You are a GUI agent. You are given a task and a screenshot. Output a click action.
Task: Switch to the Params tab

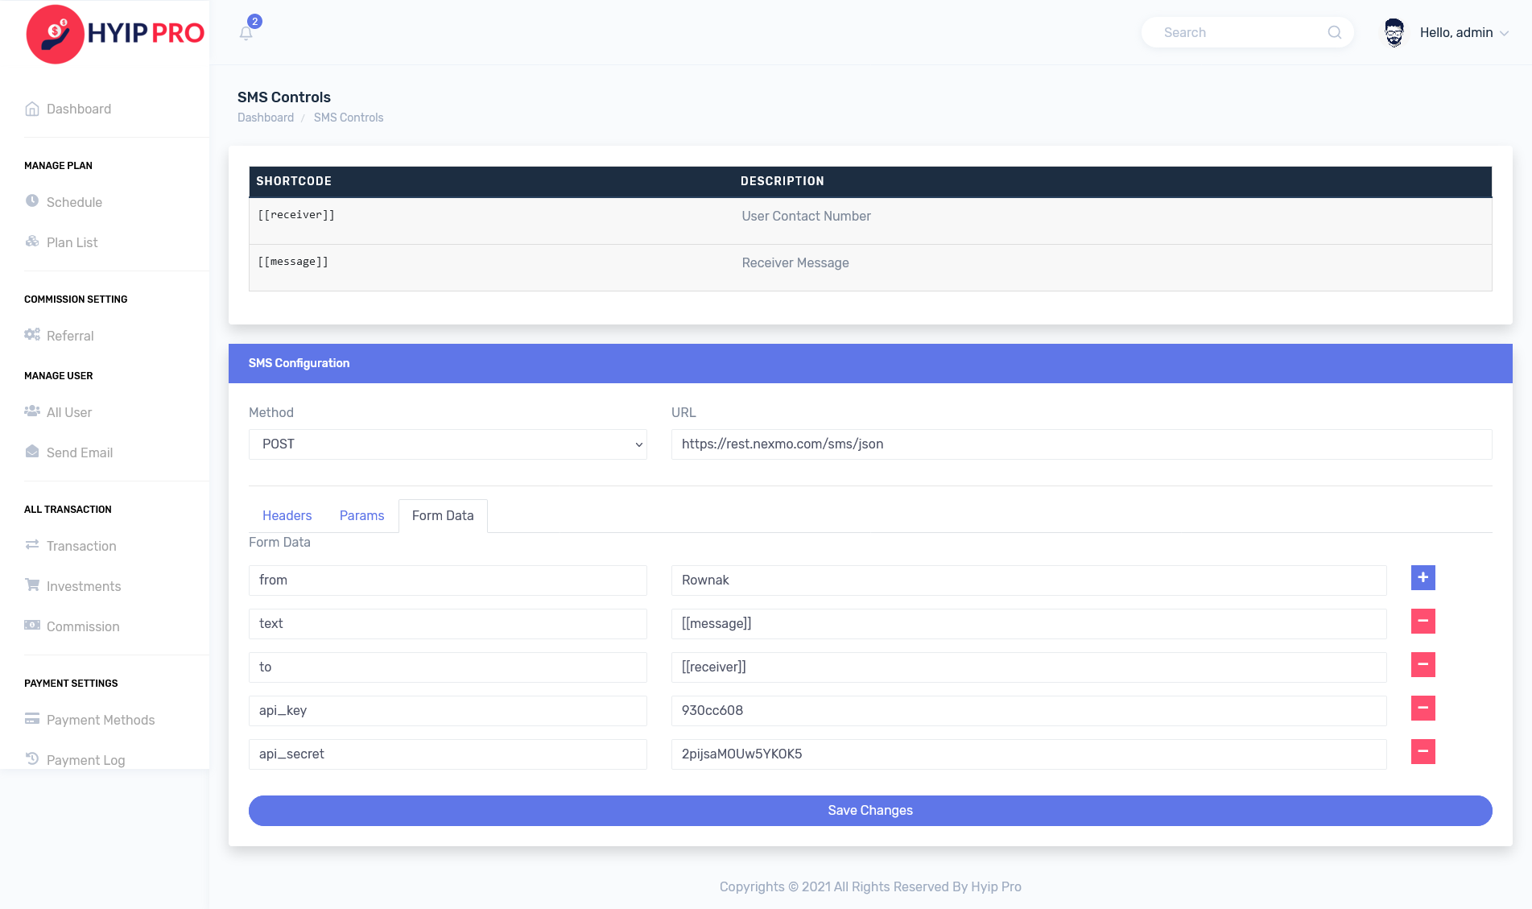pos(361,515)
